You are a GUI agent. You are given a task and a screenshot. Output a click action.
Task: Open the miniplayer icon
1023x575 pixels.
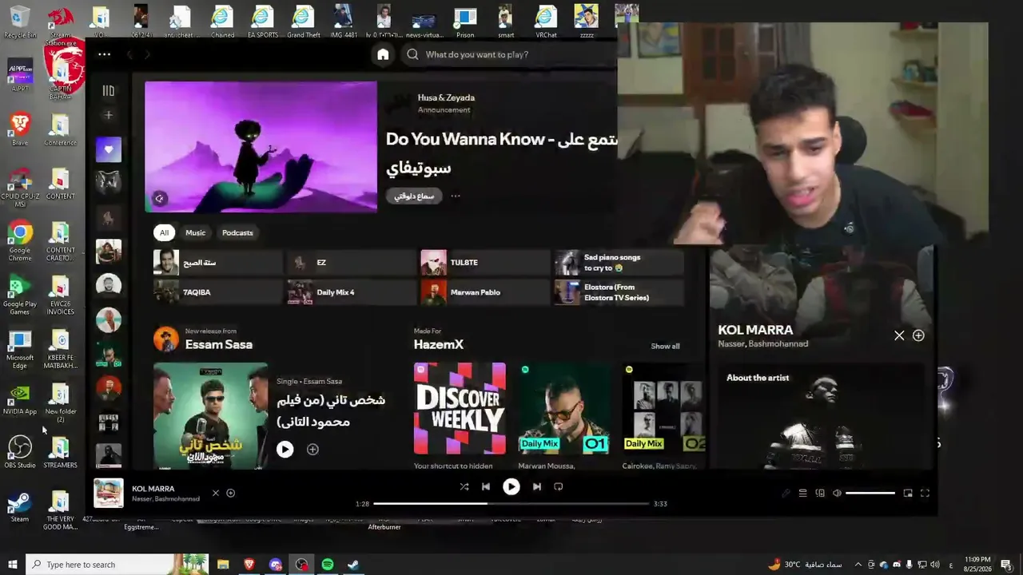pos(908,494)
